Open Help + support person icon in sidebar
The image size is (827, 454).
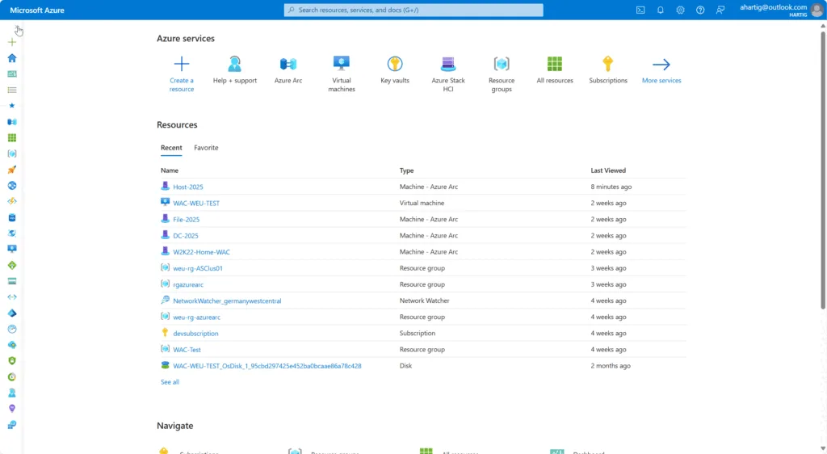coord(11,393)
